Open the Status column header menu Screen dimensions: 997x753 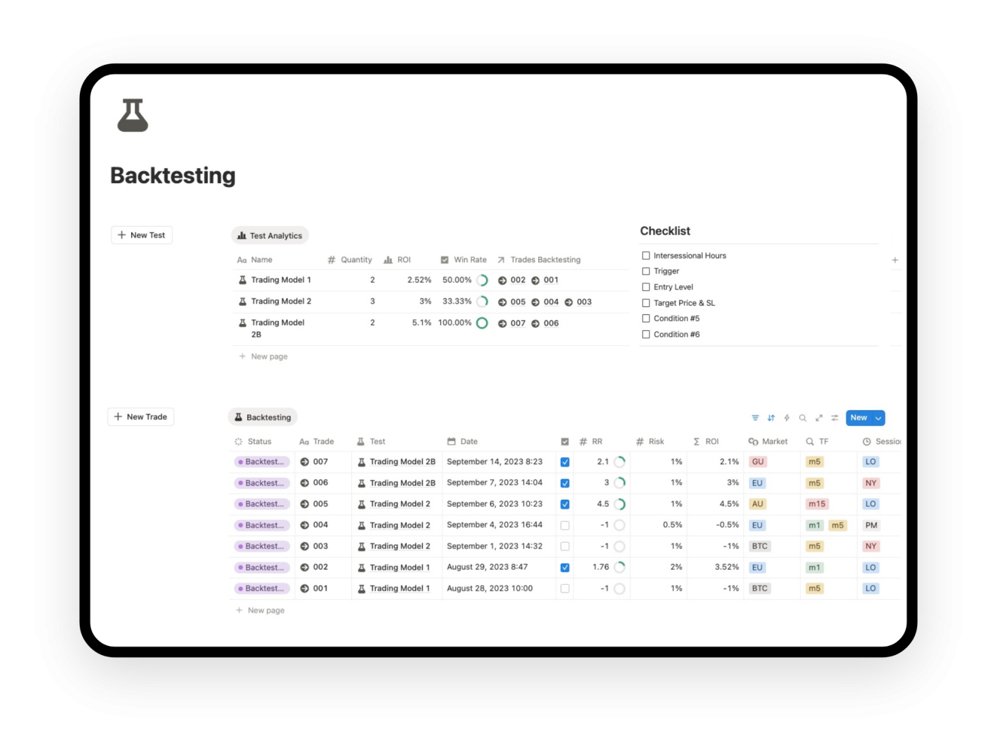pos(253,441)
